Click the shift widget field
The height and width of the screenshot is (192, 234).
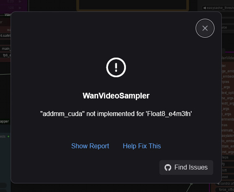click(x=228, y=170)
